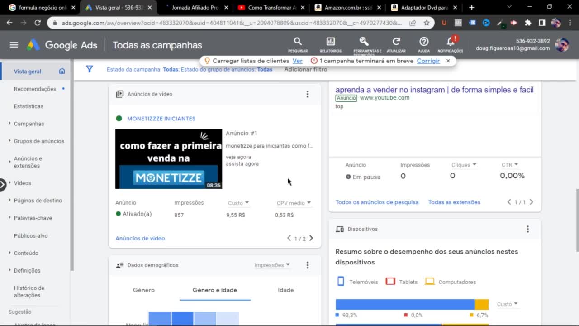Open the Cliques column dropdown

464,165
